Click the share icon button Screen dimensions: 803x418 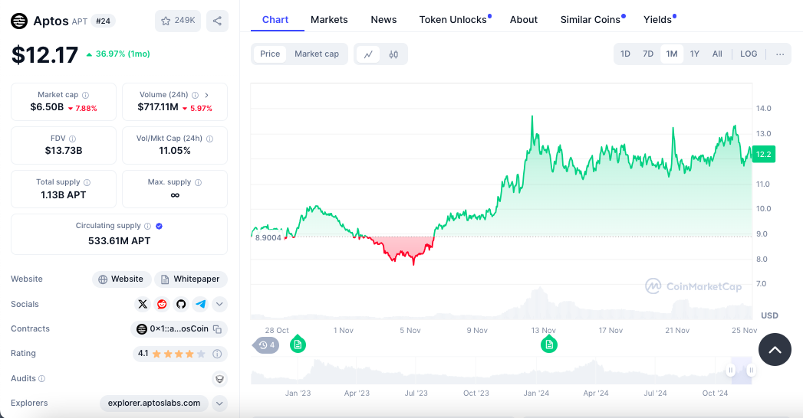[217, 21]
